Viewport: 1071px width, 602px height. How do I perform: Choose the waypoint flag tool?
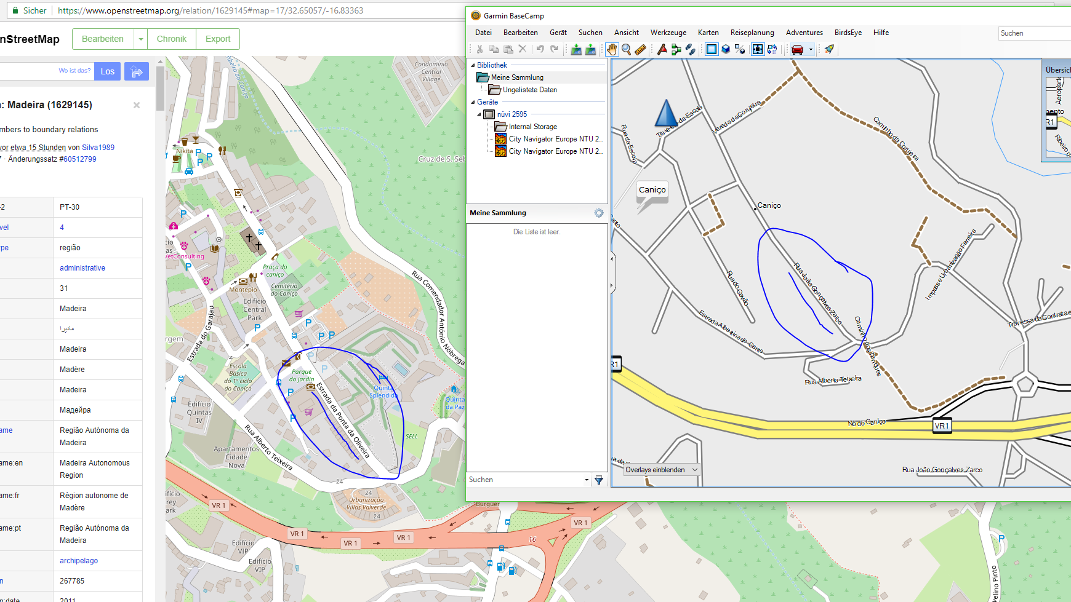coord(662,49)
